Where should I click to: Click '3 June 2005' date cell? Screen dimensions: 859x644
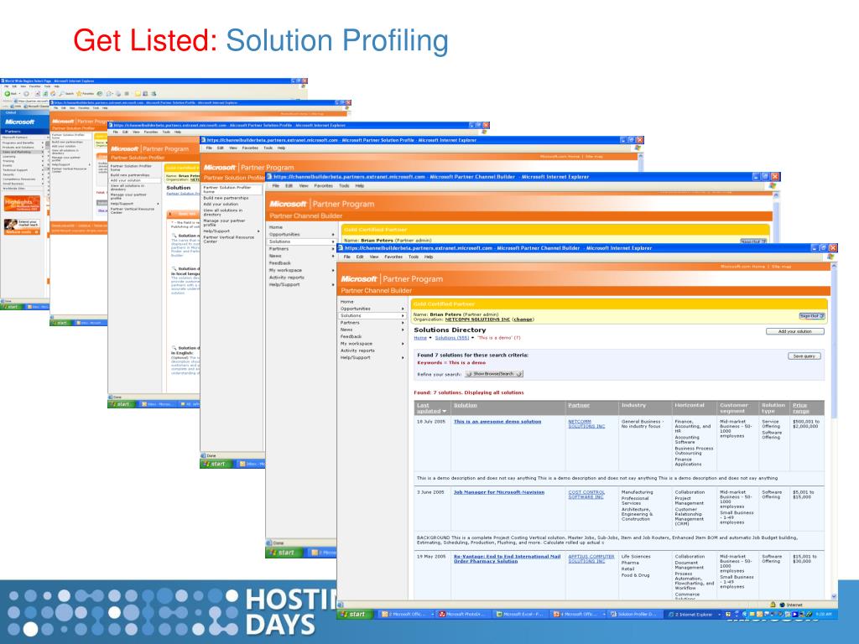coord(430,492)
